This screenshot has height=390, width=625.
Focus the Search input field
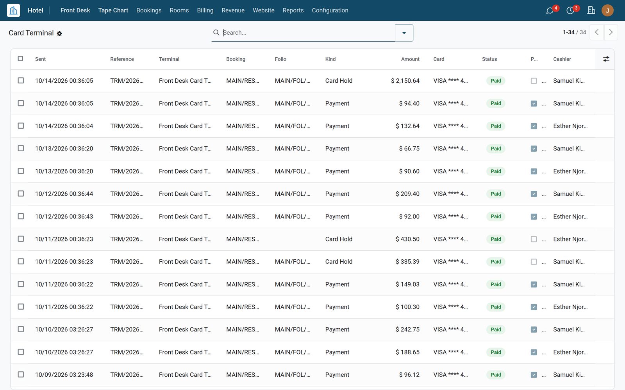tap(308, 32)
